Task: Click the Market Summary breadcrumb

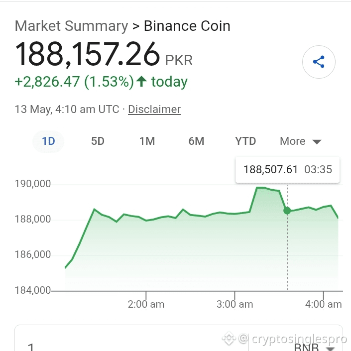Action: pyautogui.click(x=71, y=26)
